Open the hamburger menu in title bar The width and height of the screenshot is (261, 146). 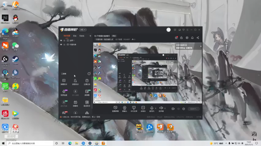(187, 30)
